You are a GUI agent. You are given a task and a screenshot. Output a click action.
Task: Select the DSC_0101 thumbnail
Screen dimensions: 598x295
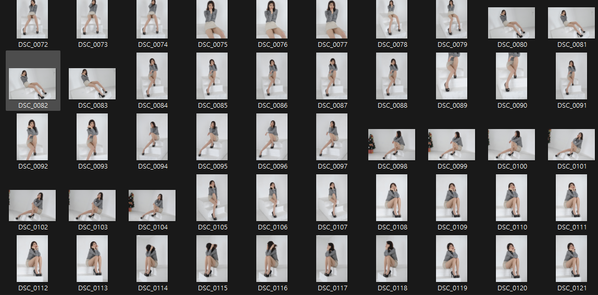(571, 145)
